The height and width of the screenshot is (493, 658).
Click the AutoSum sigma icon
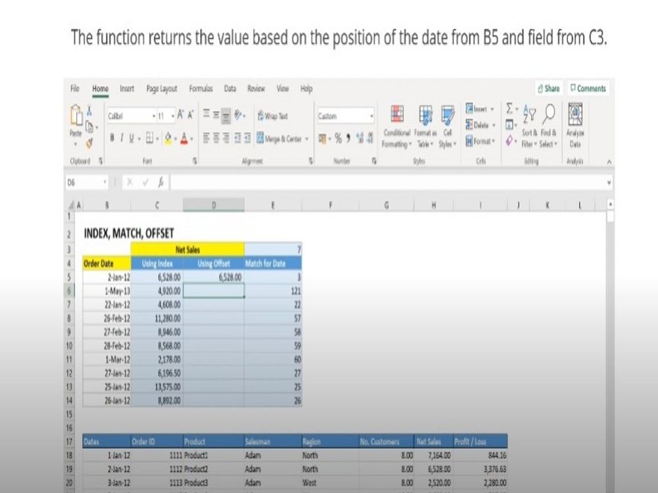tap(509, 108)
